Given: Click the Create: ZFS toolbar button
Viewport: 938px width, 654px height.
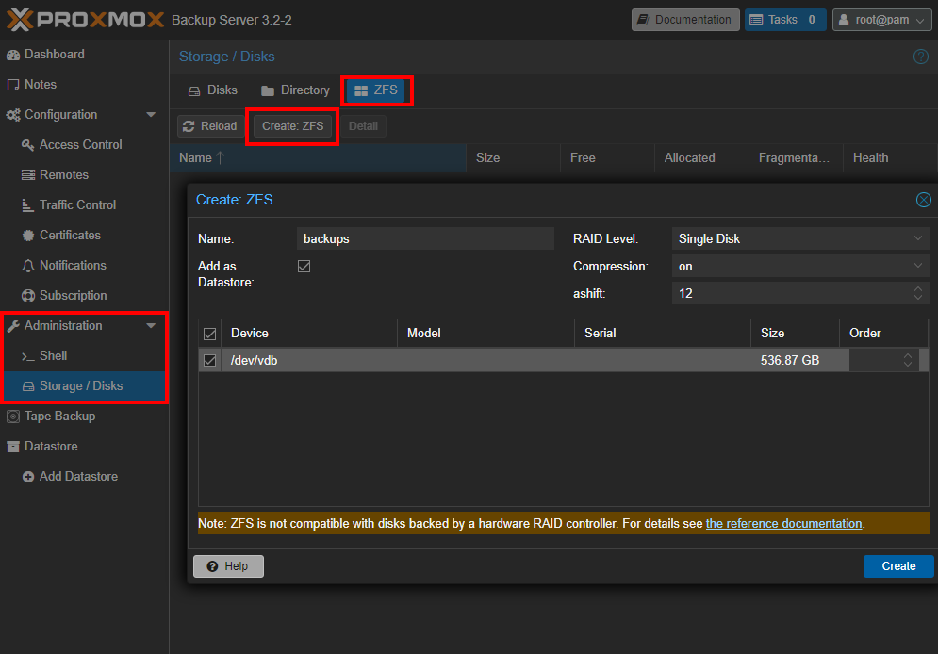Looking at the screenshot, I should click(x=292, y=126).
